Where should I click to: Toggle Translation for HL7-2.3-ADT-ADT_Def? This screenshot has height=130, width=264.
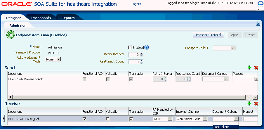tap(131, 119)
